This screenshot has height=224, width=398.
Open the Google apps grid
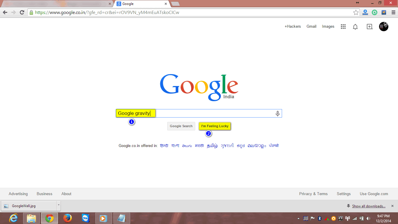(343, 27)
